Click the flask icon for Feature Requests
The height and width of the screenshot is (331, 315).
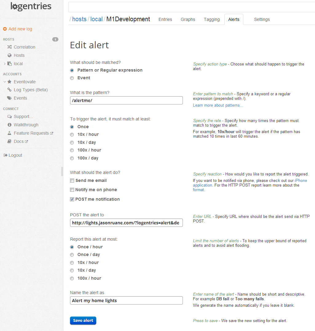pos(10,133)
